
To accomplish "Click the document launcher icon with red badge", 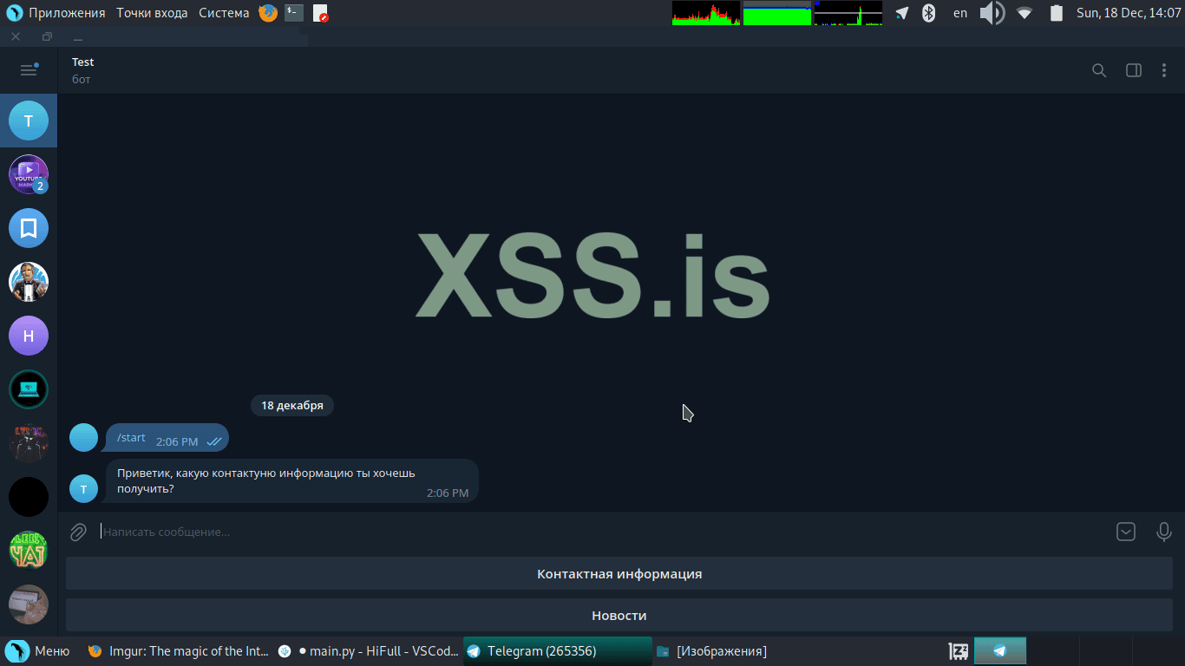I will pos(320,13).
